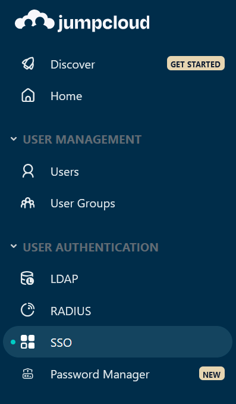Open Password Manager
Viewport: 236px width, 404px height.
pyautogui.click(x=100, y=375)
